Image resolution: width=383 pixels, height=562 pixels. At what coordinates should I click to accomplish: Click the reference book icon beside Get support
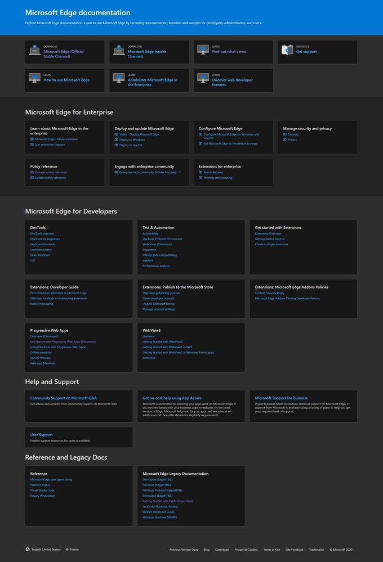click(x=287, y=50)
